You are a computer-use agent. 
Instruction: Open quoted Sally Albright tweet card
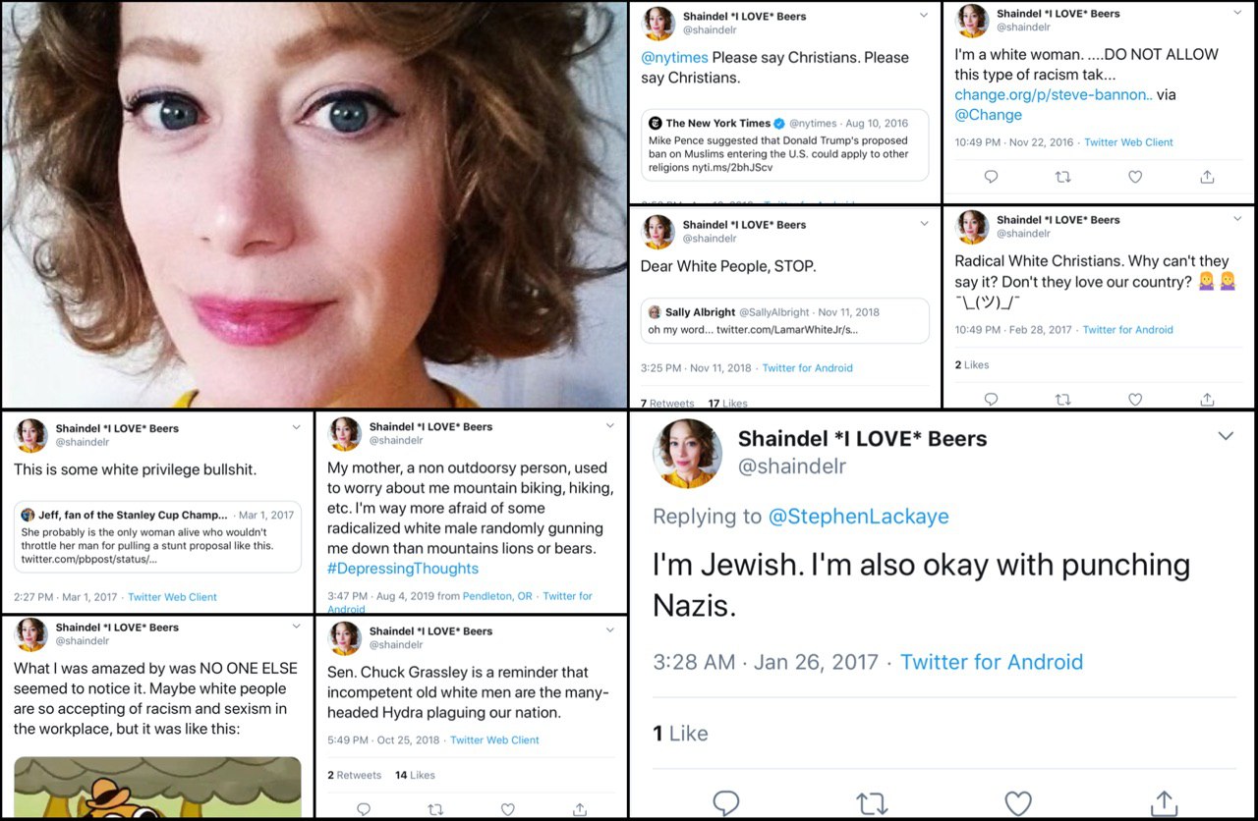tap(784, 320)
